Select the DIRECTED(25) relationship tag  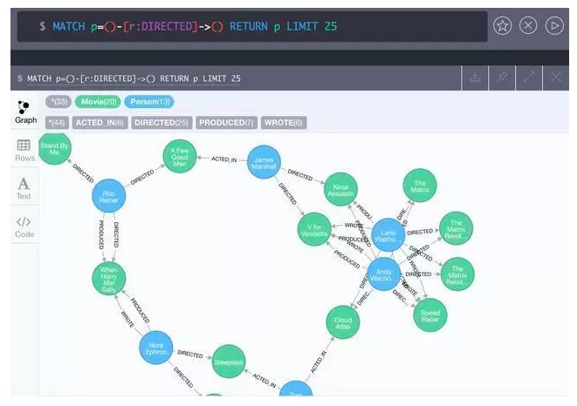pos(161,123)
